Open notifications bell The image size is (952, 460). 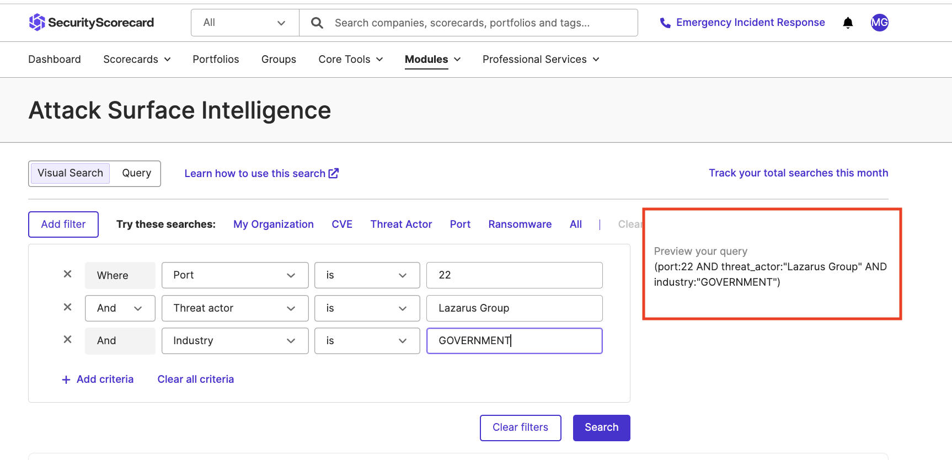(x=848, y=23)
